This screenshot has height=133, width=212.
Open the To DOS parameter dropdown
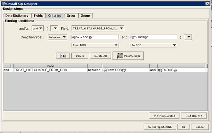point(153,45)
